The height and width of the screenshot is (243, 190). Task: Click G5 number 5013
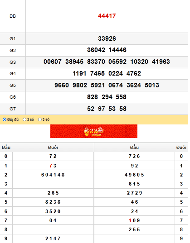click(x=152, y=85)
